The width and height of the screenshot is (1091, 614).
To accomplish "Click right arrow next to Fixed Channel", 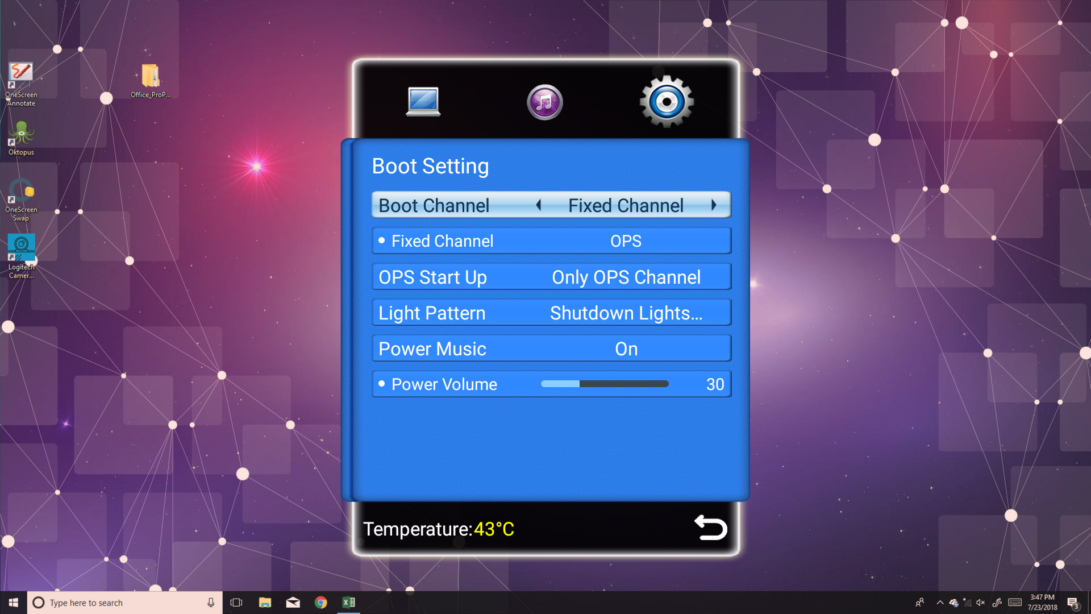I will (714, 205).
